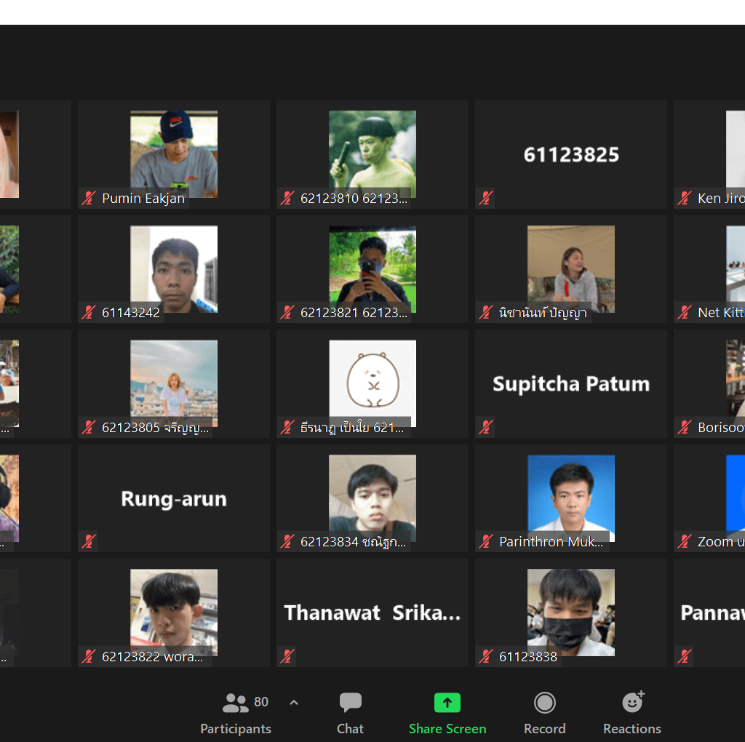Click muted mic icon beside 62123834
The image size is (745, 742).
click(287, 541)
